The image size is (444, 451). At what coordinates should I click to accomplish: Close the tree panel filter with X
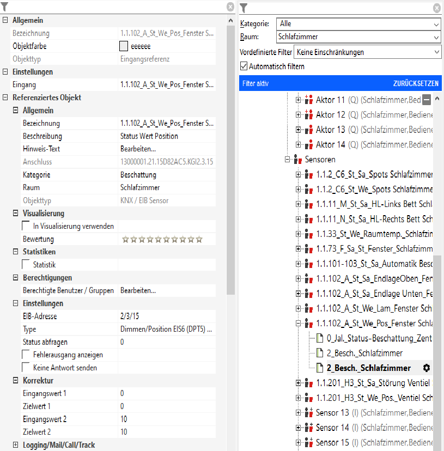click(437, 8)
